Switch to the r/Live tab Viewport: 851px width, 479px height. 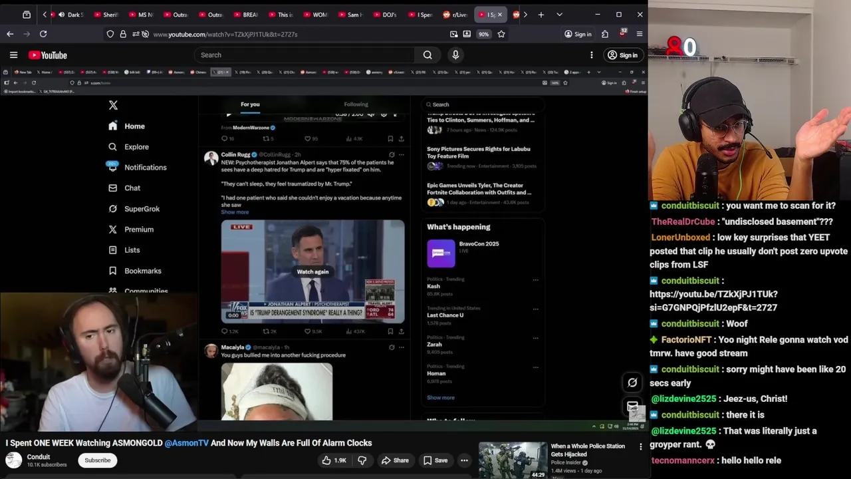click(x=455, y=15)
